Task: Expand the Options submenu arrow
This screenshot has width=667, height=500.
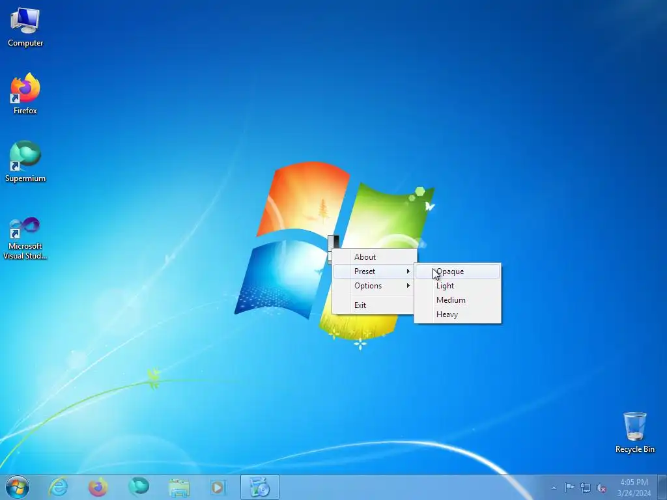Action: click(x=408, y=286)
